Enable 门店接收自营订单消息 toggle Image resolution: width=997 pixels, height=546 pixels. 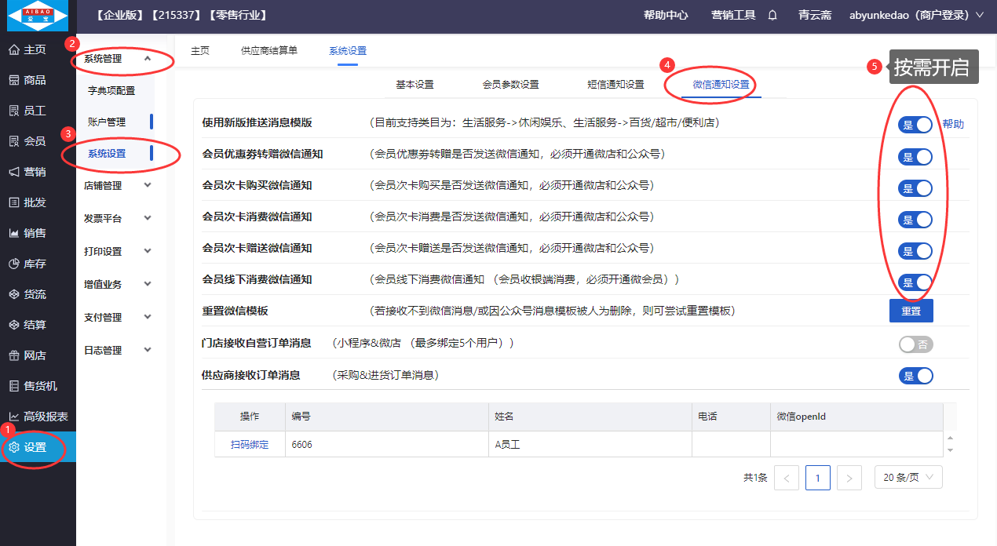(x=915, y=344)
